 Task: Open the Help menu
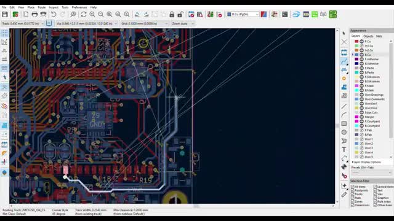[x=94, y=7]
